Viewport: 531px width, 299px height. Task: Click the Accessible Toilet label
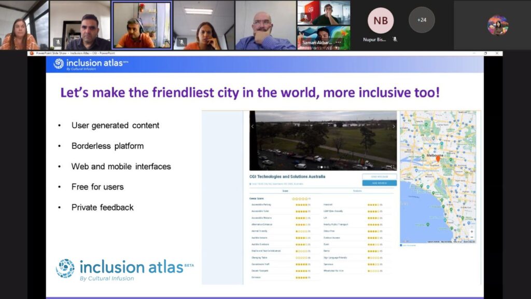[260, 211]
